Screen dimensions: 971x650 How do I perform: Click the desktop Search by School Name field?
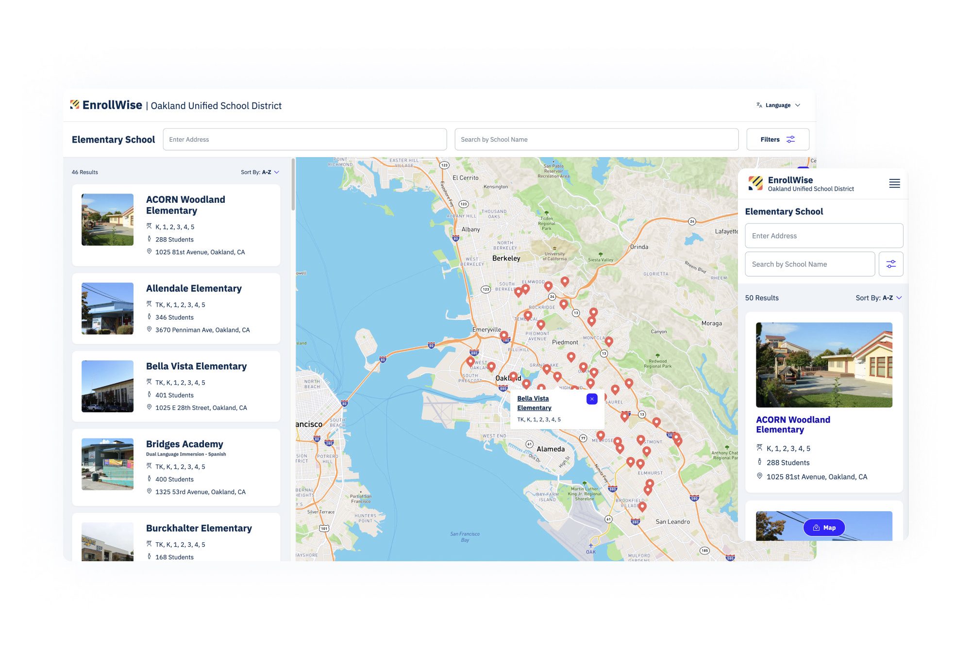coord(597,139)
